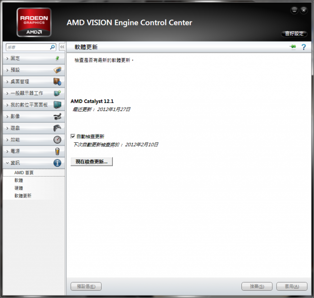Click the 我的數位平面面板 monitor icon

coord(57,105)
